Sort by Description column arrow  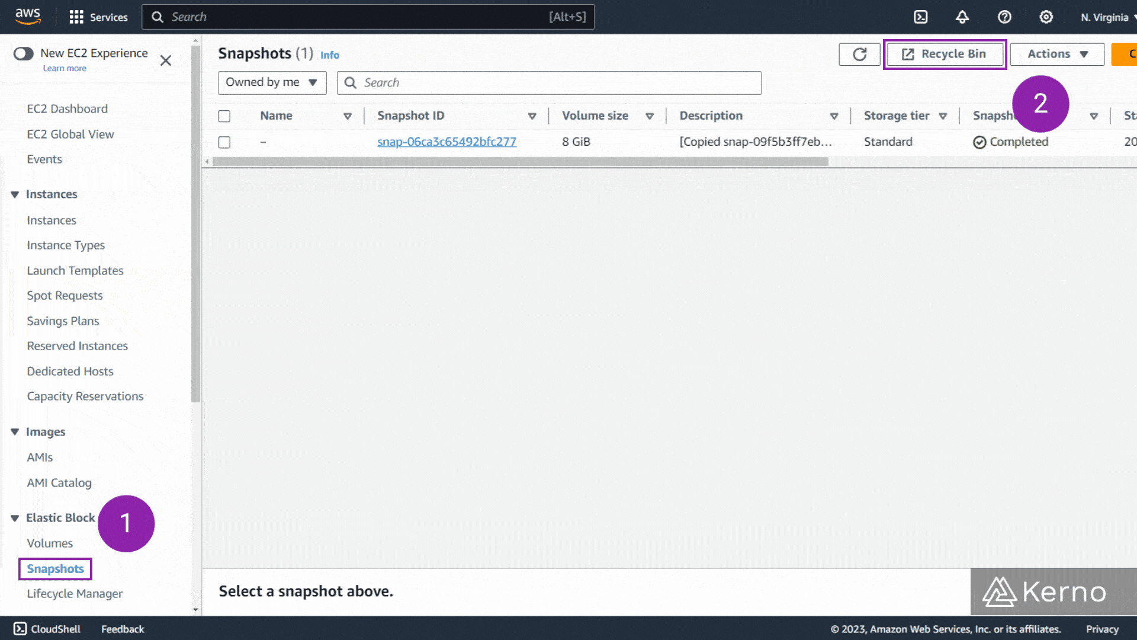834,116
